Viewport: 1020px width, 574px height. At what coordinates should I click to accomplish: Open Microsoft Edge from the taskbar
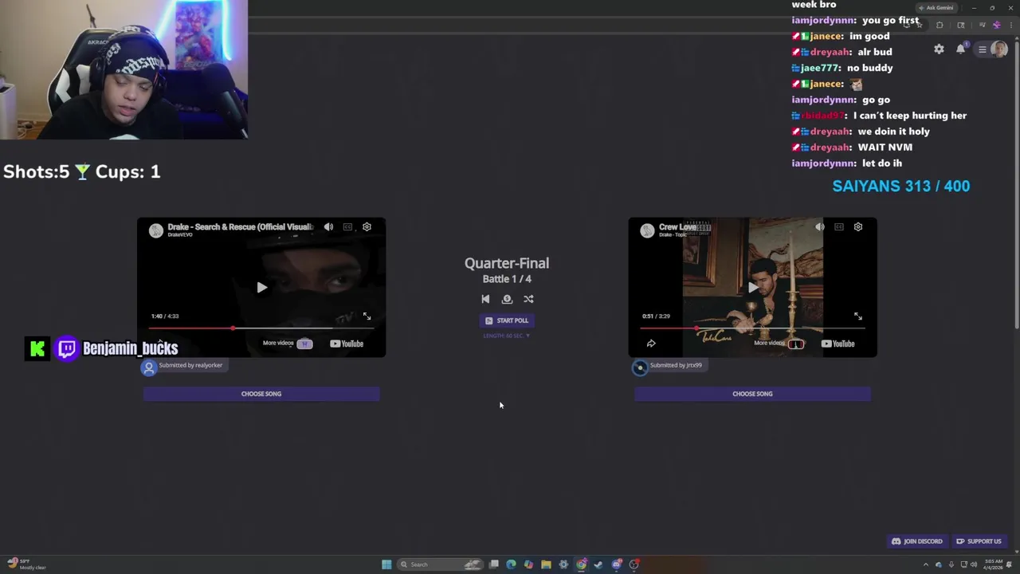[511, 564]
